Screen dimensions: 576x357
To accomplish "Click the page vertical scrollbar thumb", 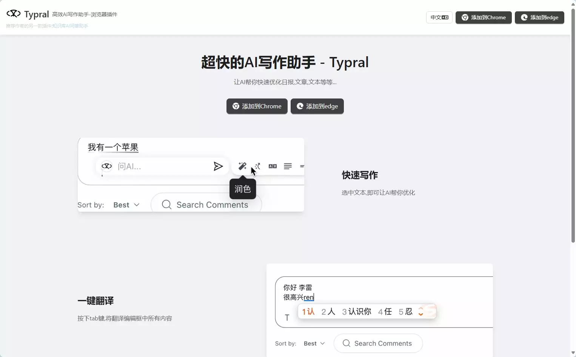I will (573, 126).
